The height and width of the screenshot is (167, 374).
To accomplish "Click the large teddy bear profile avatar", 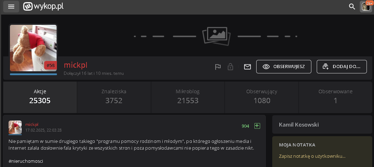I will pyautogui.click(x=33, y=48).
